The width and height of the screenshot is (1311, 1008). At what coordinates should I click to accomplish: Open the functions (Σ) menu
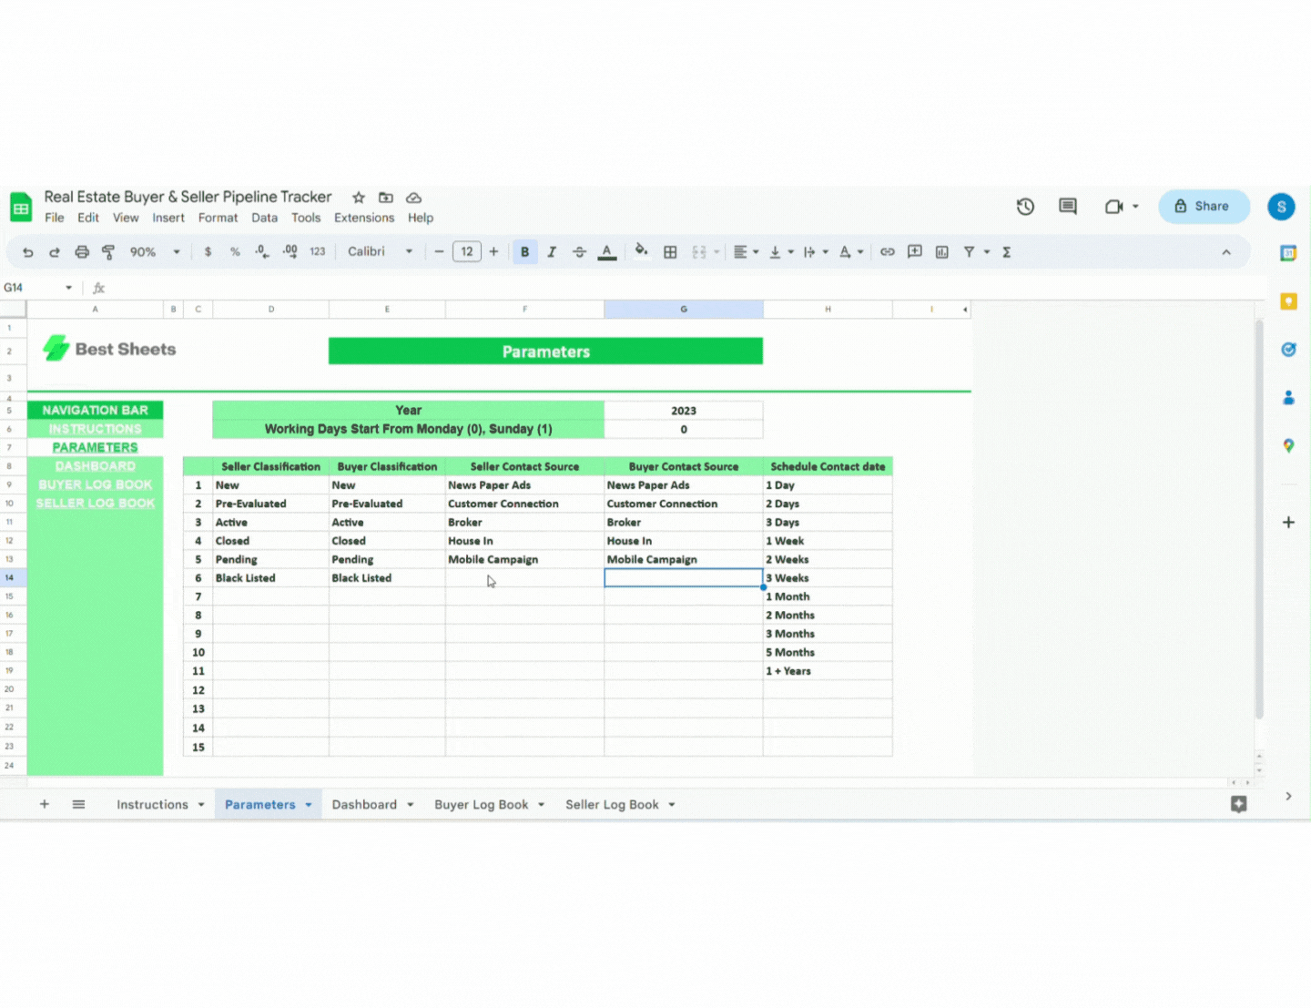point(1007,251)
